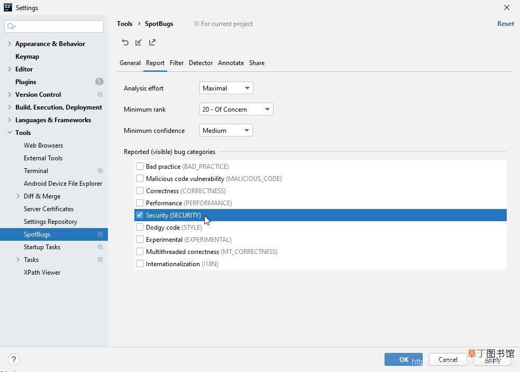Enable the Dodgy code checkbox
Screen dimensions: 520x372
140,228
